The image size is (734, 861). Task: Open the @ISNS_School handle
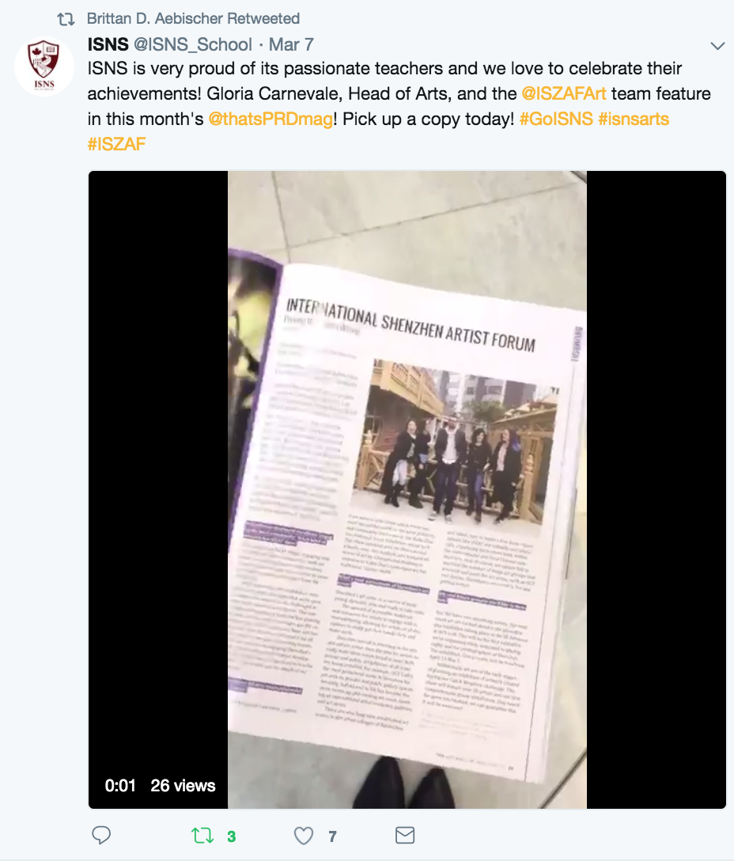pyautogui.click(x=193, y=44)
